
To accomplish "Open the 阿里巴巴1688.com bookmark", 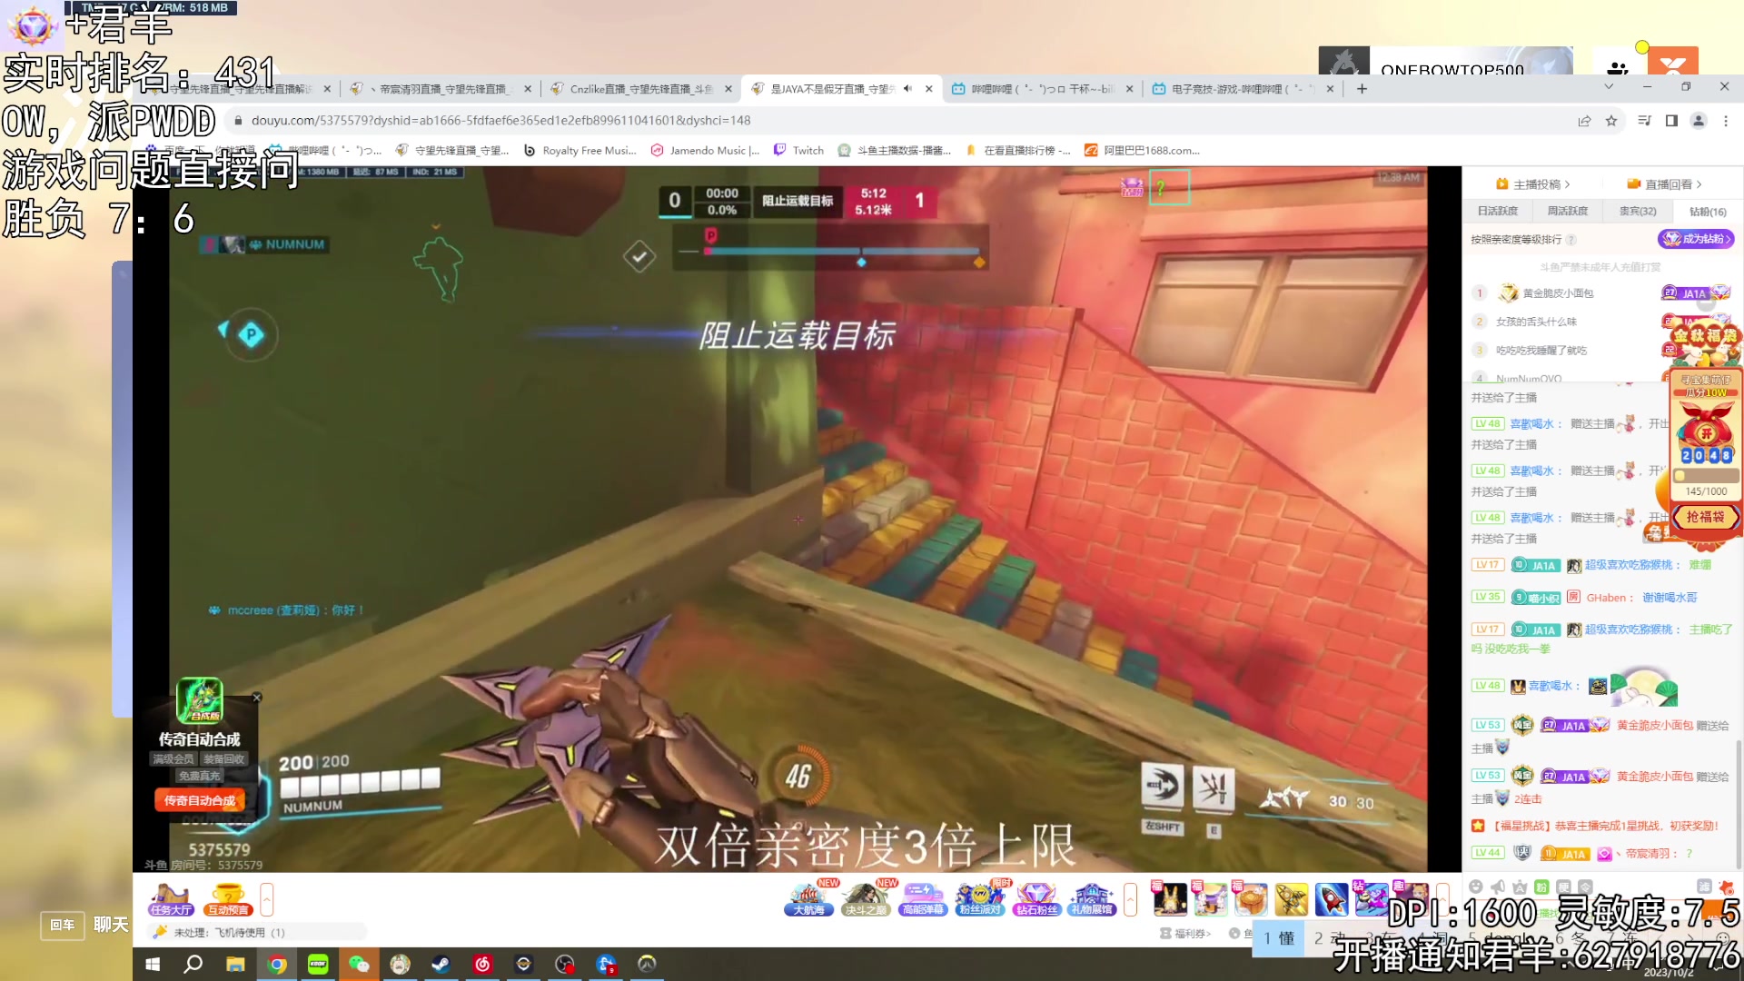I will (1143, 151).
